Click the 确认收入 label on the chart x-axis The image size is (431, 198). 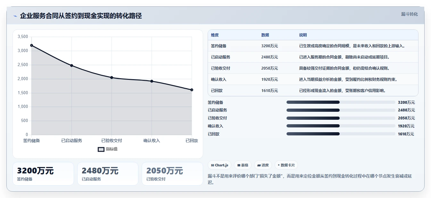(152, 141)
